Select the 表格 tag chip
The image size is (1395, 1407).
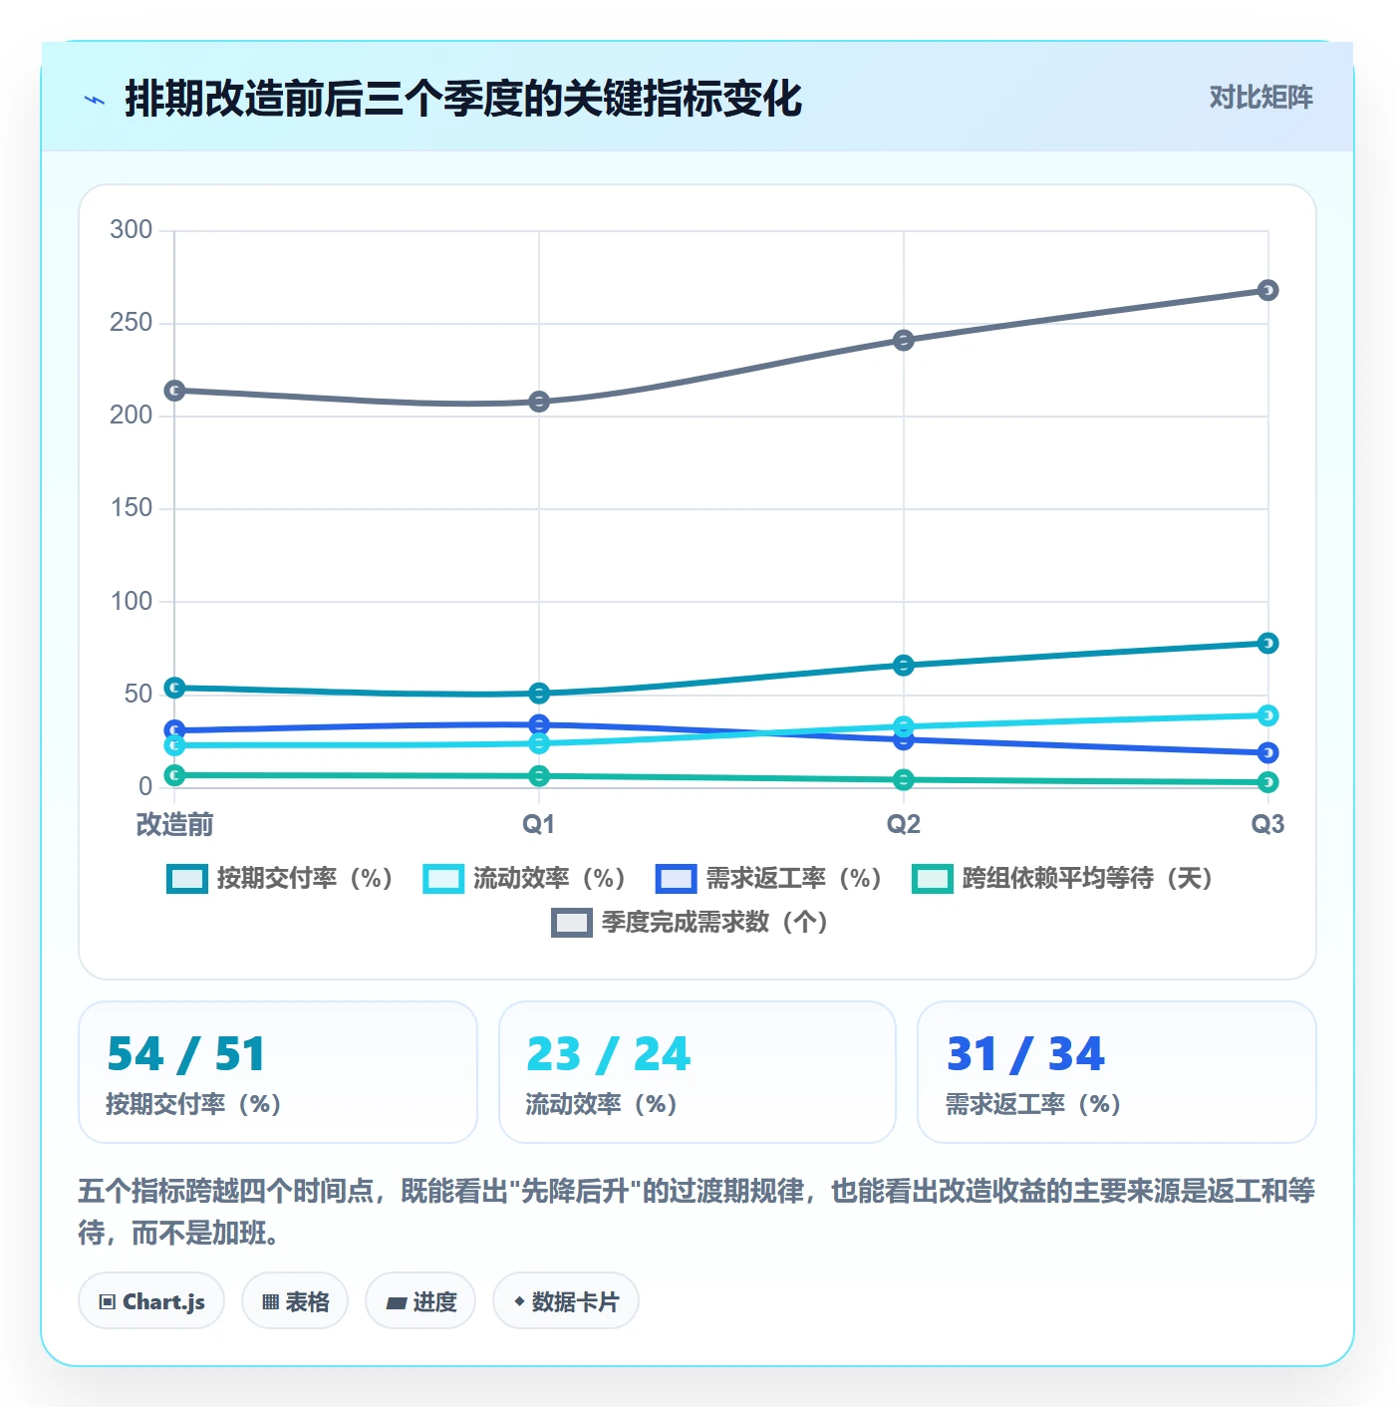(x=295, y=1301)
